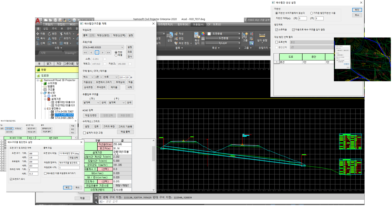Toggle the 도면크기 표시 checkbox

(x=11, y=179)
